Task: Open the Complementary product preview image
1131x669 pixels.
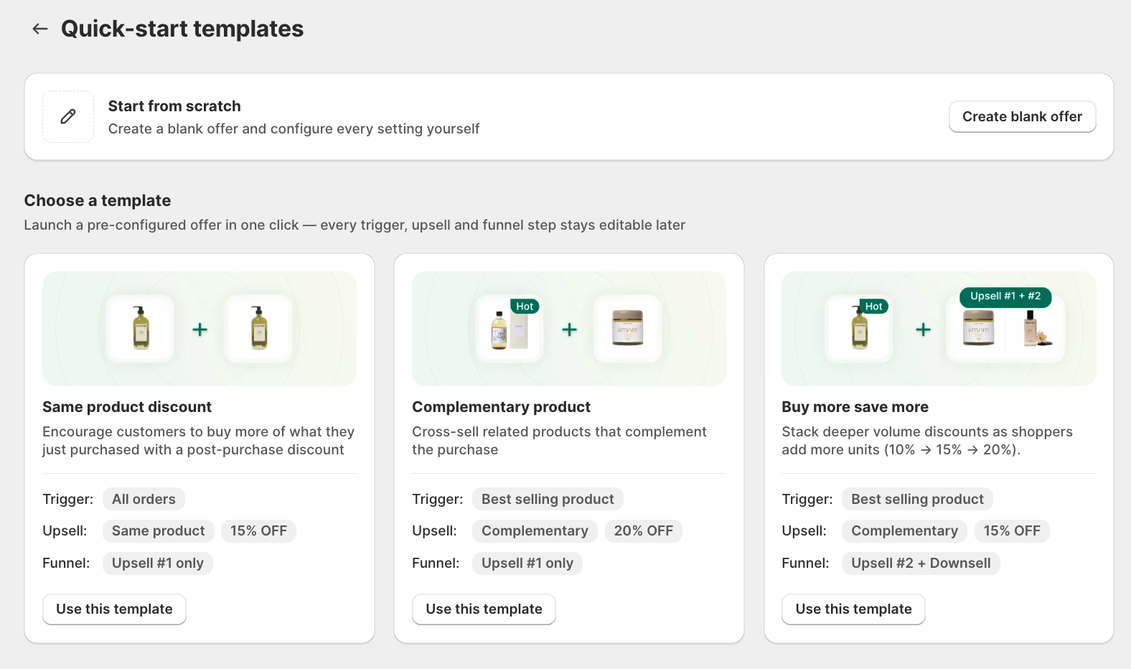Action: pos(569,329)
